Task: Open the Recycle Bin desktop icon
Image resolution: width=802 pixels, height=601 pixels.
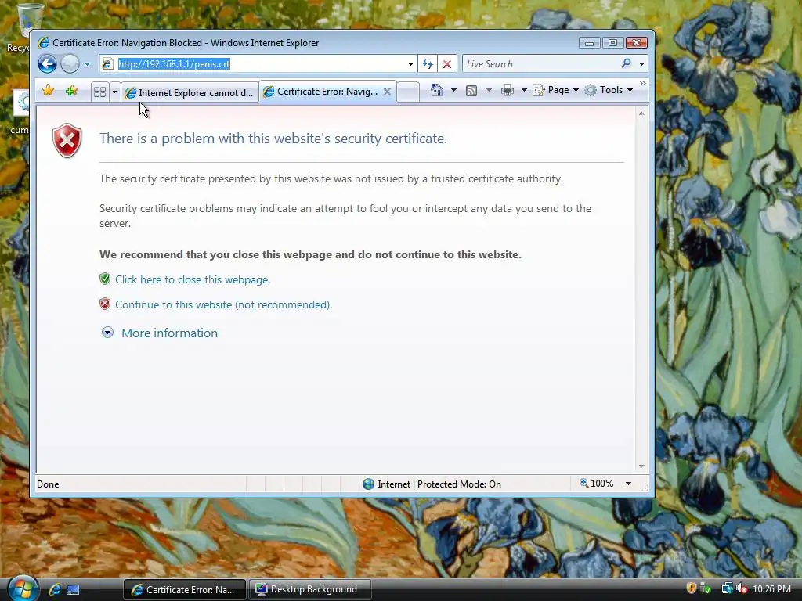Action: 23,27
